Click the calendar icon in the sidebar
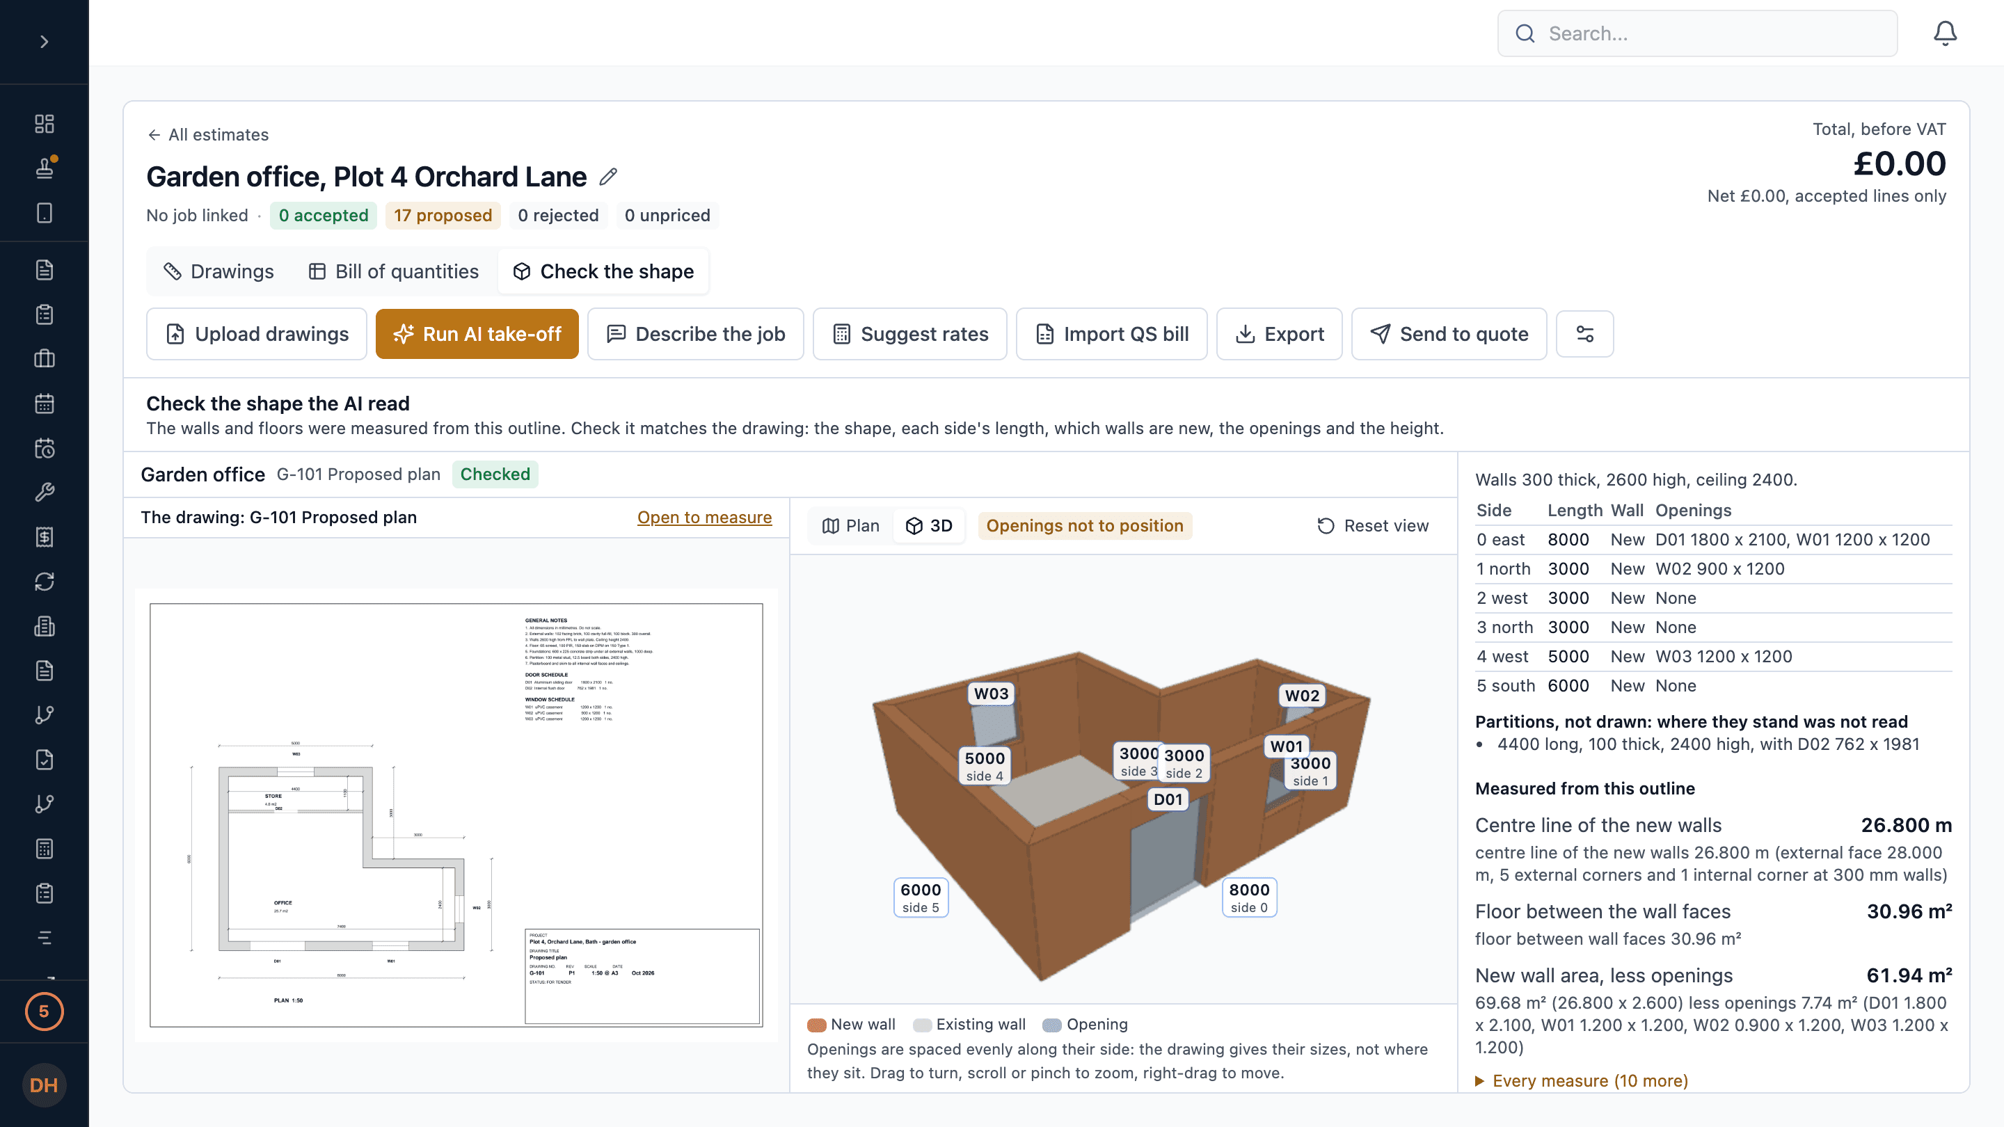The height and width of the screenshot is (1127, 2004). (x=45, y=403)
